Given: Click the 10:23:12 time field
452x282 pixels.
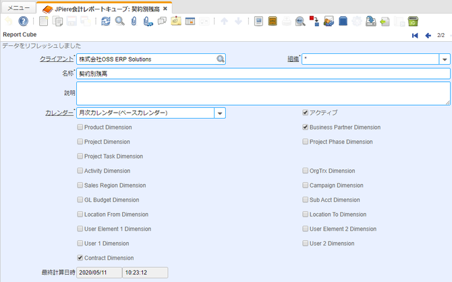Looking at the screenshot, I should click(145, 273).
